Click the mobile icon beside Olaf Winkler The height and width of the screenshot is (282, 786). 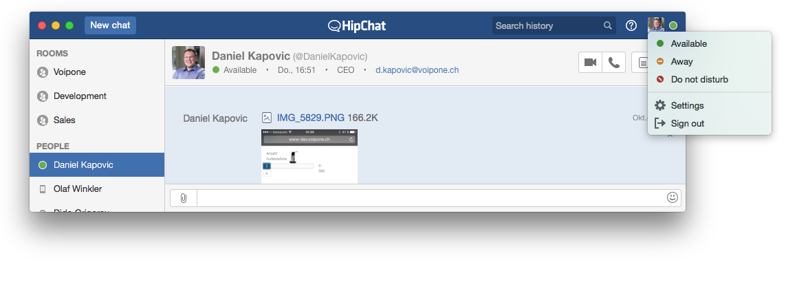[x=43, y=189]
